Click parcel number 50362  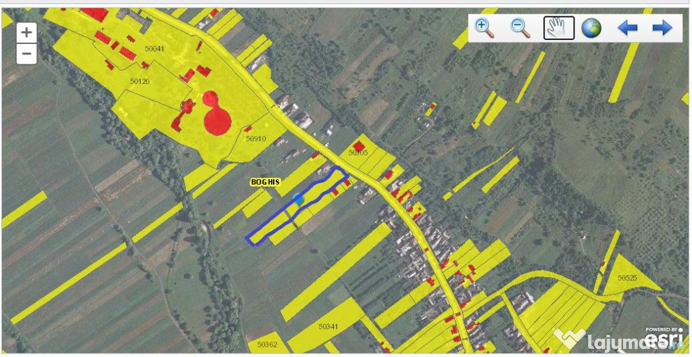coord(267,344)
